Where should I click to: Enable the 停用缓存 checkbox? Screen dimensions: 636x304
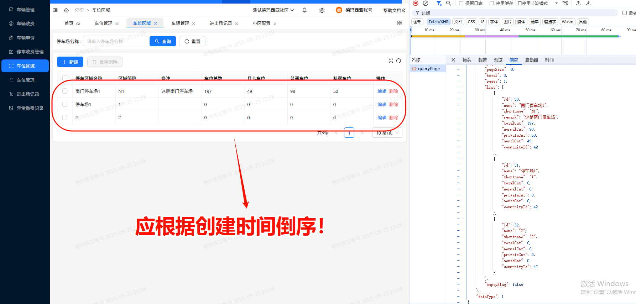point(492,3)
